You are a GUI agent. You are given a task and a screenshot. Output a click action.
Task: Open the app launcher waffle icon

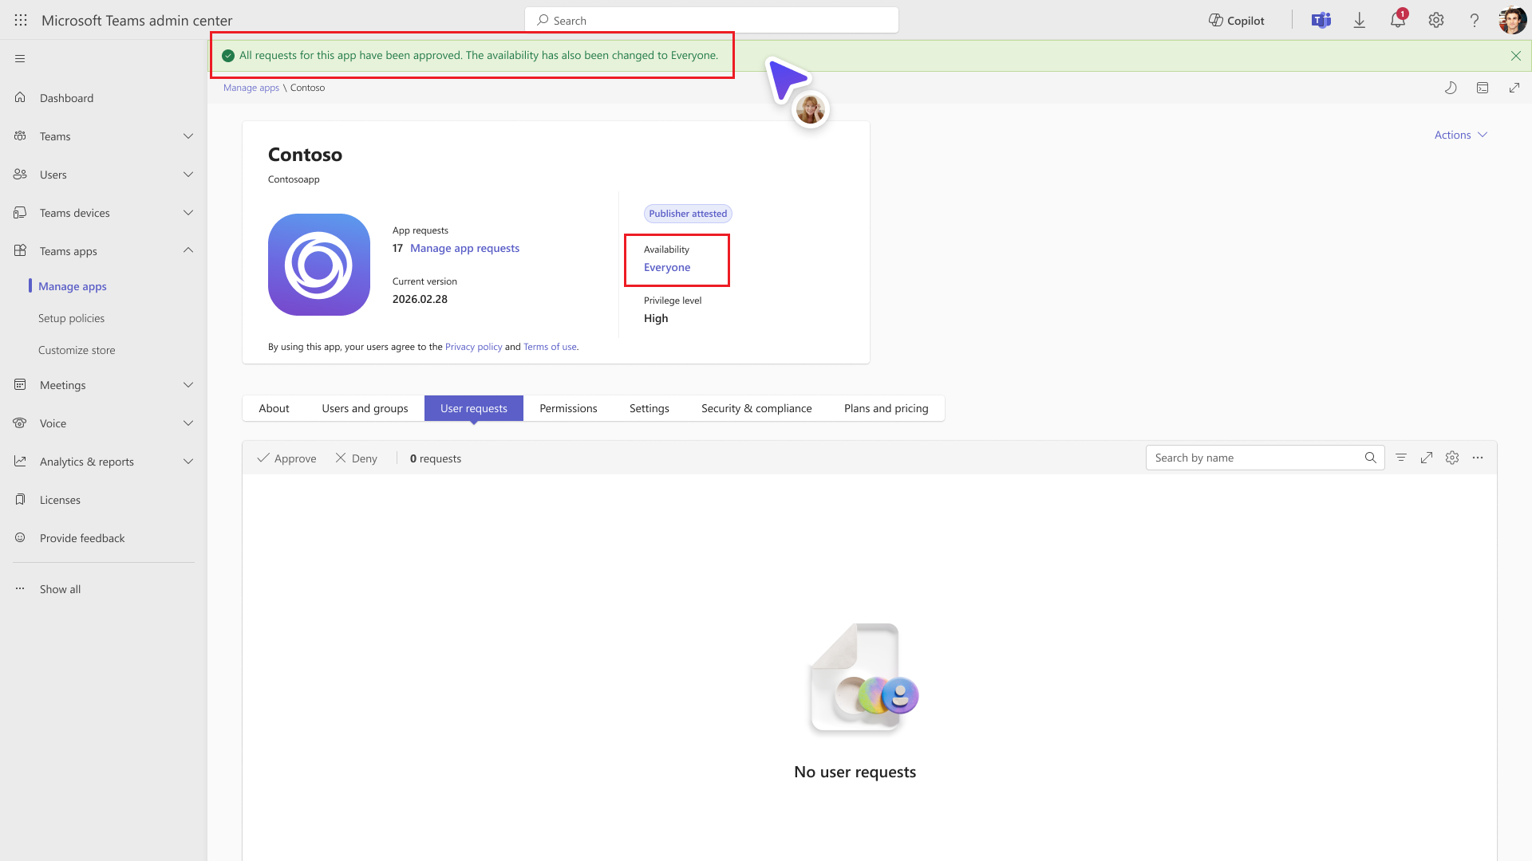tap(21, 21)
